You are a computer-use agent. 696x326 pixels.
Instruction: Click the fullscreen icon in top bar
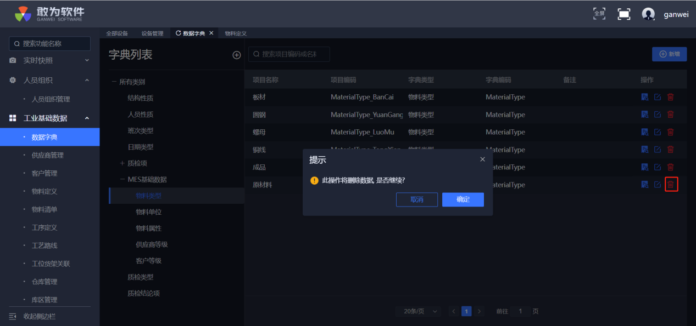(x=623, y=14)
